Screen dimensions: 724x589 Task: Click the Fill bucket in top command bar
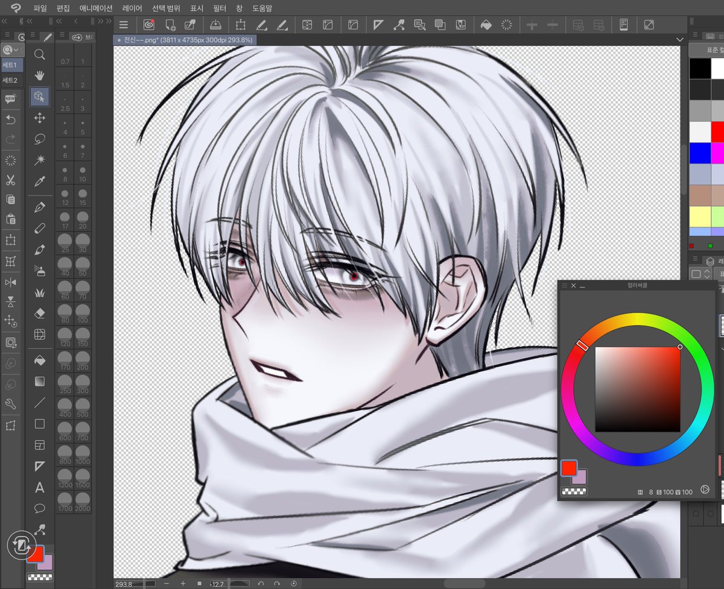[486, 25]
